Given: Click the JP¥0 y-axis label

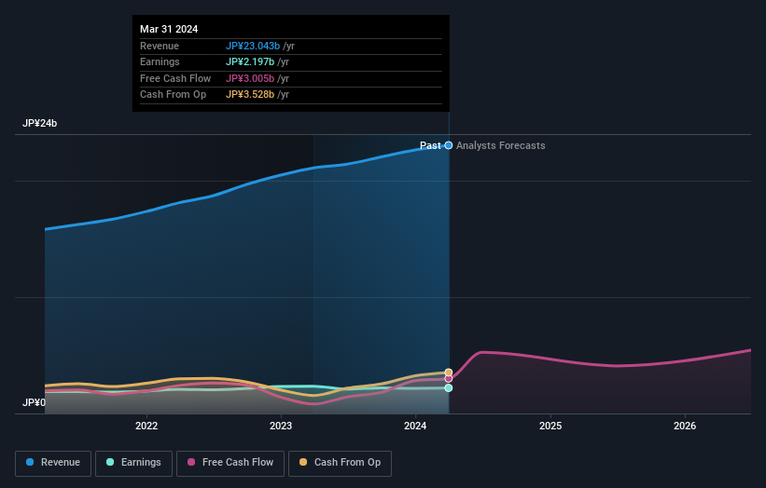Looking at the screenshot, I should (x=34, y=402).
